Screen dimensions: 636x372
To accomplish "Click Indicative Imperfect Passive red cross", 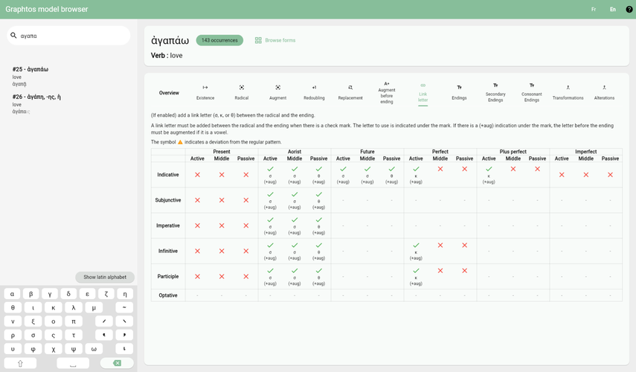I will tap(610, 175).
